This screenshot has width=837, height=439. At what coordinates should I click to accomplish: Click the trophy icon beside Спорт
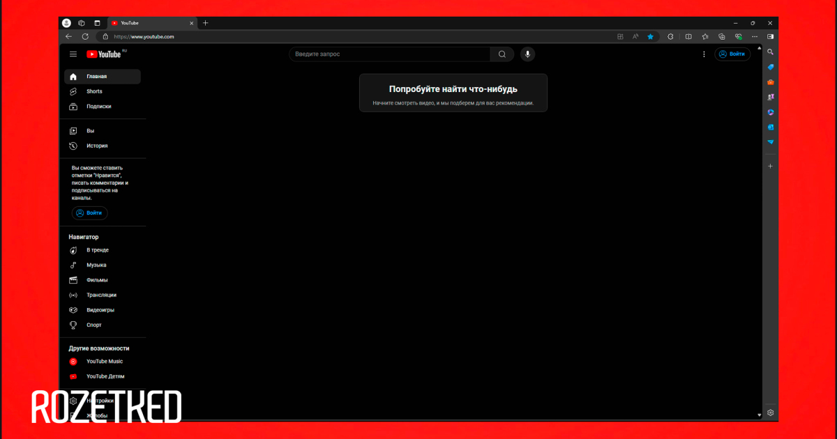coord(73,325)
